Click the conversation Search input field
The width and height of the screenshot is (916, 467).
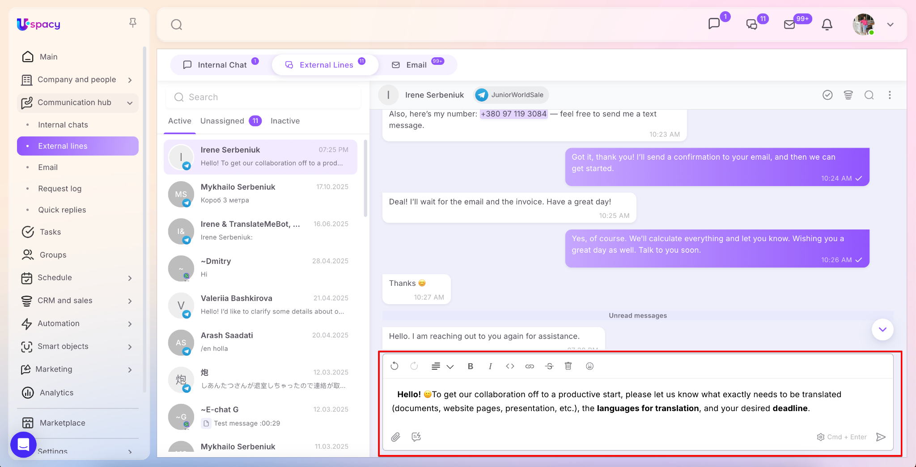click(x=268, y=97)
